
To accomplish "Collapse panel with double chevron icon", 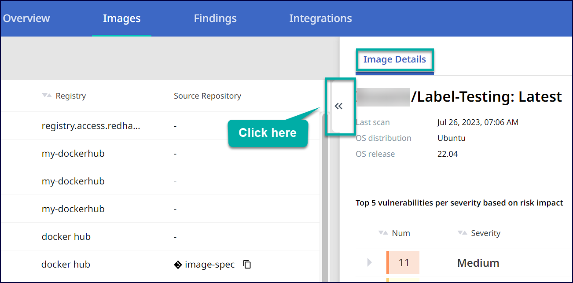I will (x=338, y=106).
